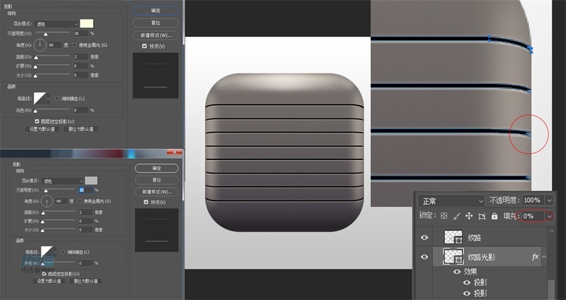The width and height of the screenshot is (566, 300).
Task: Click 确定 in the 10% opacity 投影 dialog
Action: click(157, 168)
